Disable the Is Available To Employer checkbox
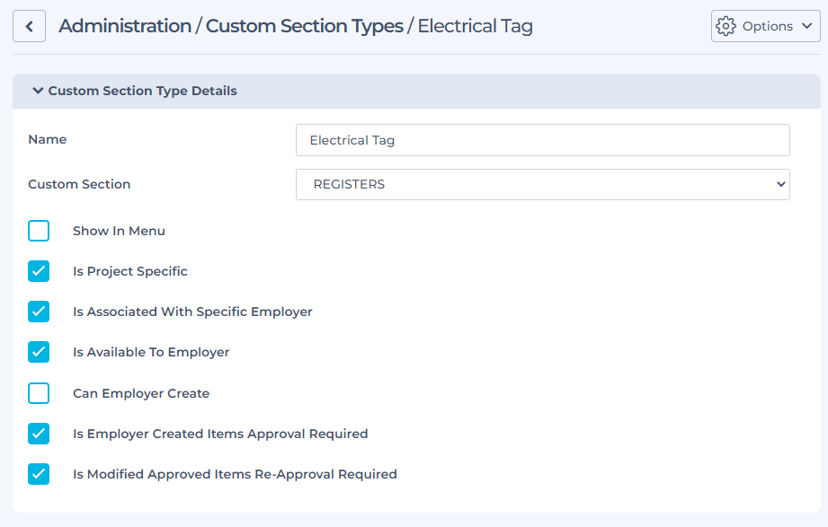828x527 pixels. pyautogui.click(x=39, y=352)
